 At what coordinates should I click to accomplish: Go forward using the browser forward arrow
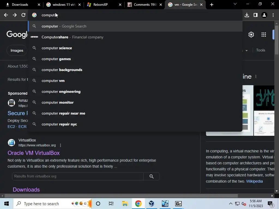click(x=15, y=15)
